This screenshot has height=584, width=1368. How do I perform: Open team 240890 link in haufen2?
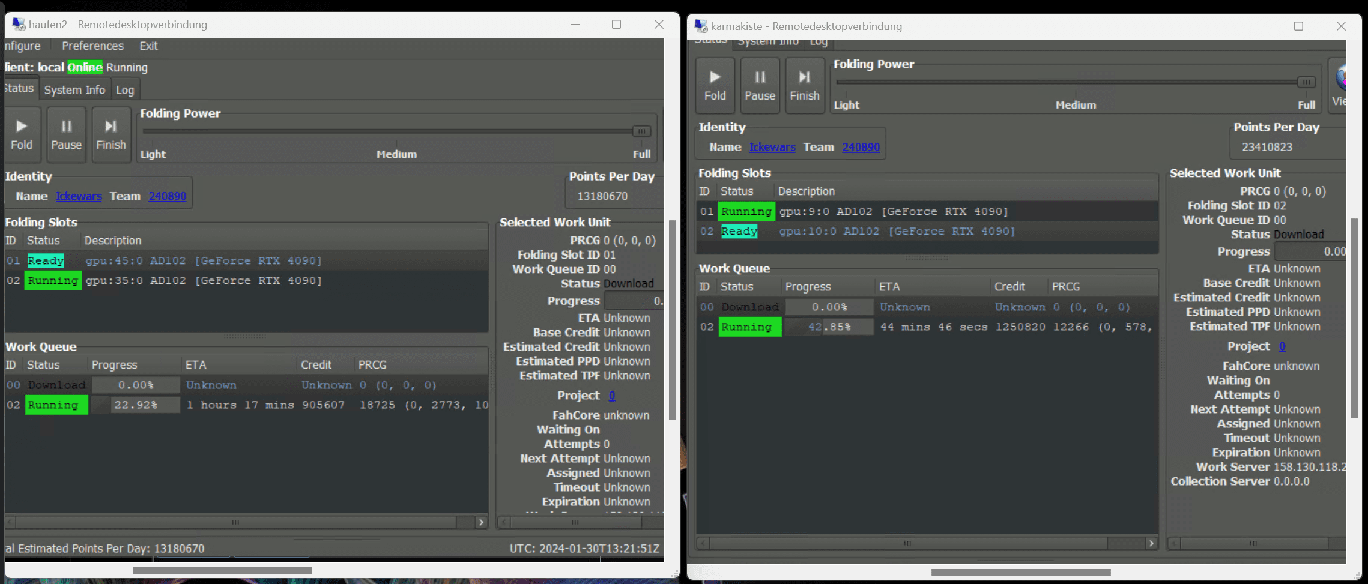(167, 196)
